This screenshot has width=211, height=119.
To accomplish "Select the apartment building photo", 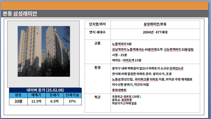I will (x=44, y=51).
